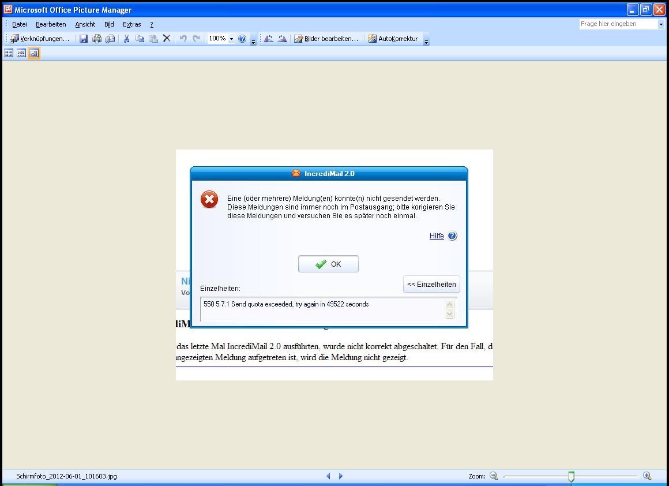Open the 100% zoom dropdown

pyautogui.click(x=232, y=39)
